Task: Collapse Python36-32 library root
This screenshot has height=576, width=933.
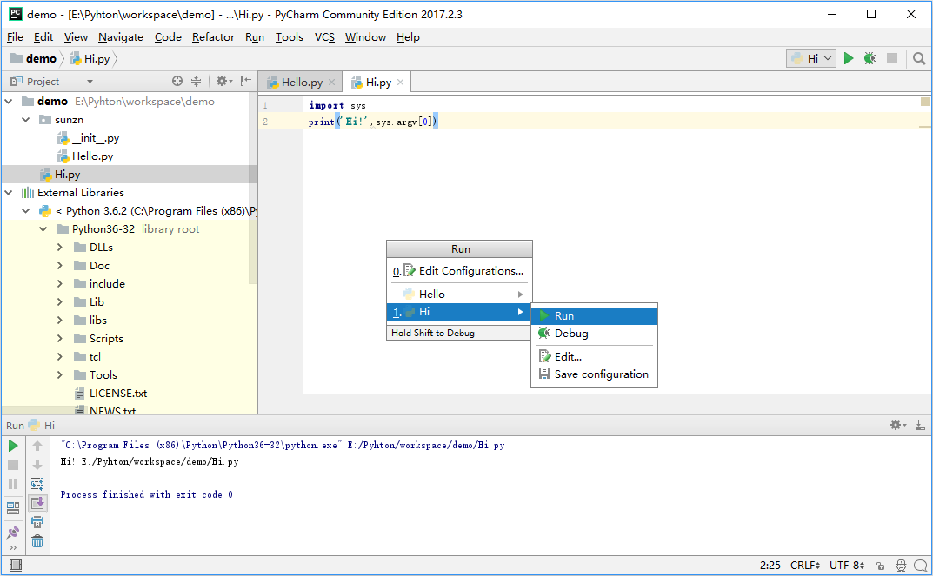Action: pyautogui.click(x=43, y=229)
